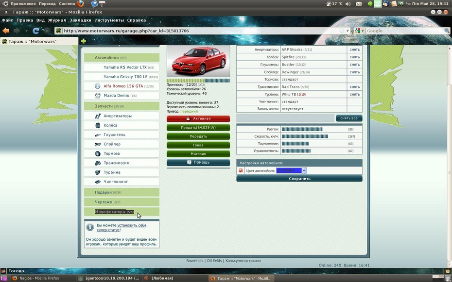
Task: Expand the Модификаторы section header
Action: (122, 212)
